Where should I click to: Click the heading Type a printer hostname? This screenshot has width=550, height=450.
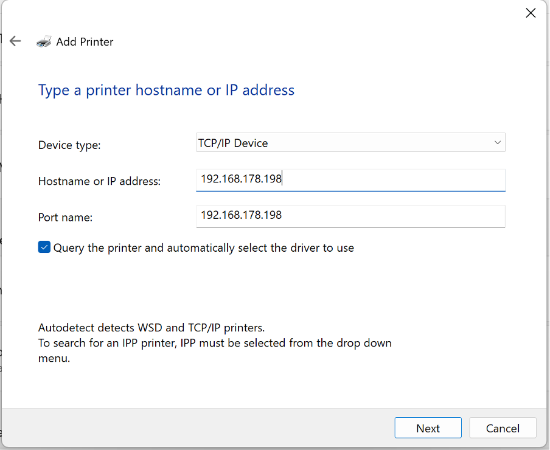click(166, 91)
